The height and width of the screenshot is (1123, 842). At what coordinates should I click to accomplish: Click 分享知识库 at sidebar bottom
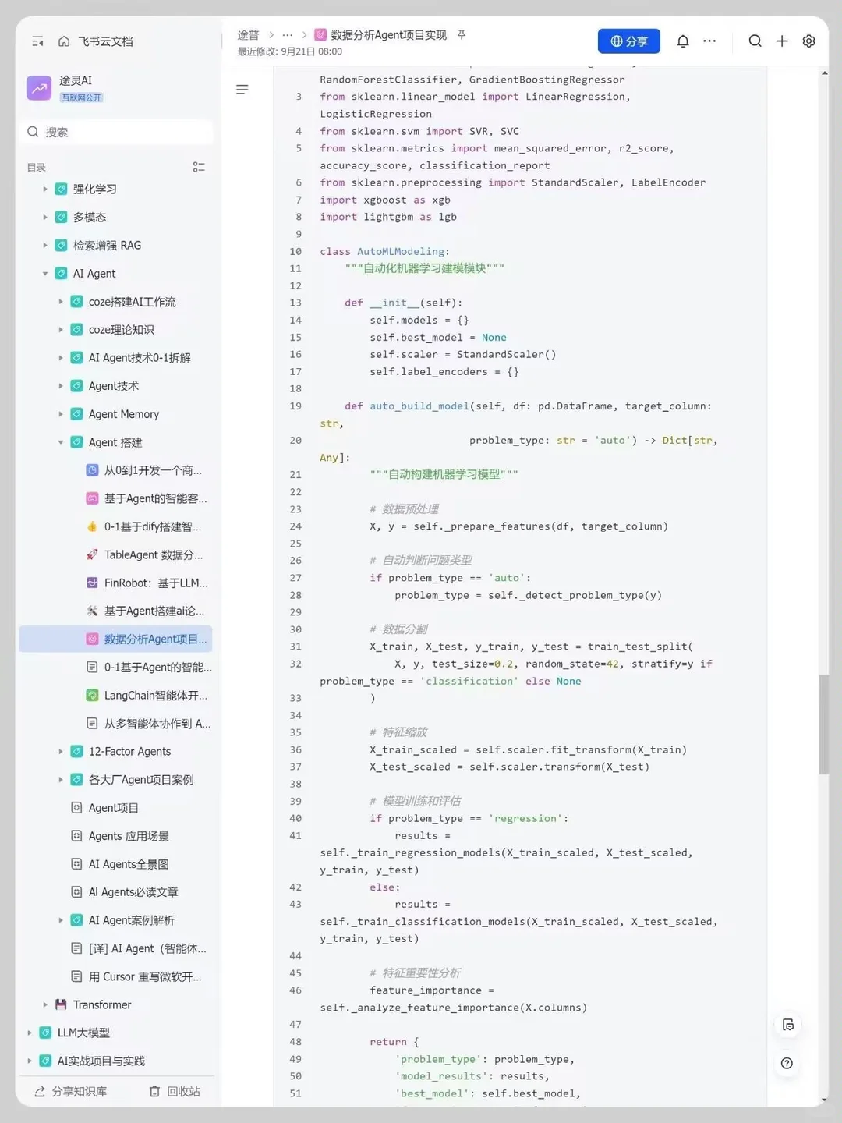[x=71, y=1091]
